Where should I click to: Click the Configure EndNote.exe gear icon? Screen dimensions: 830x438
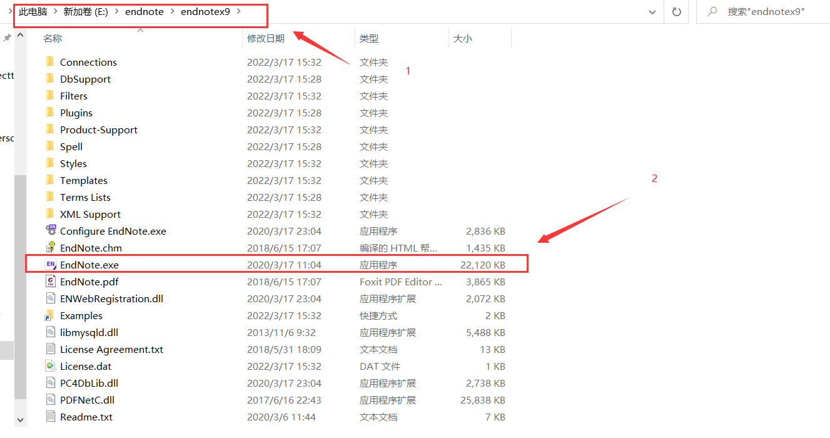[51, 231]
